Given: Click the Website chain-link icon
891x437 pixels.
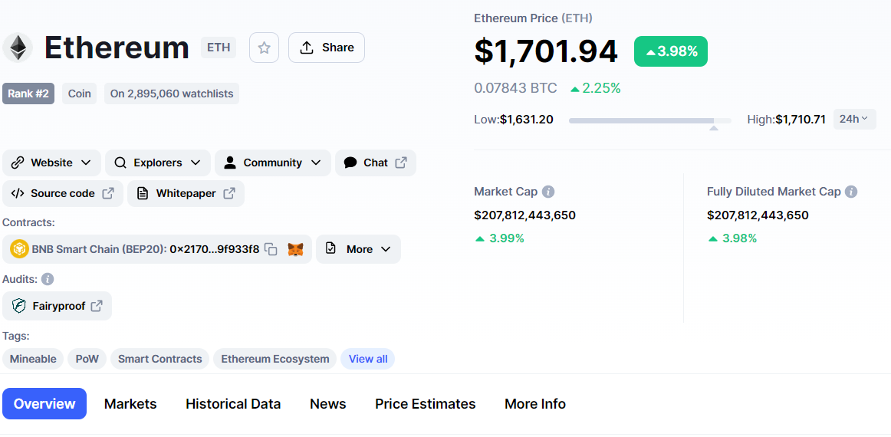Looking at the screenshot, I should pos(18,163).
